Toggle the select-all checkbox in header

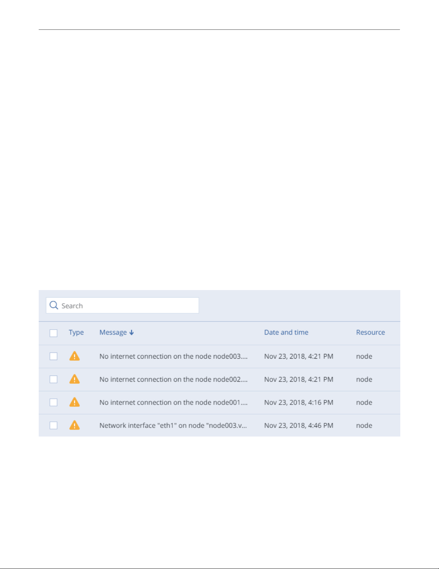(x=53, y=333)
